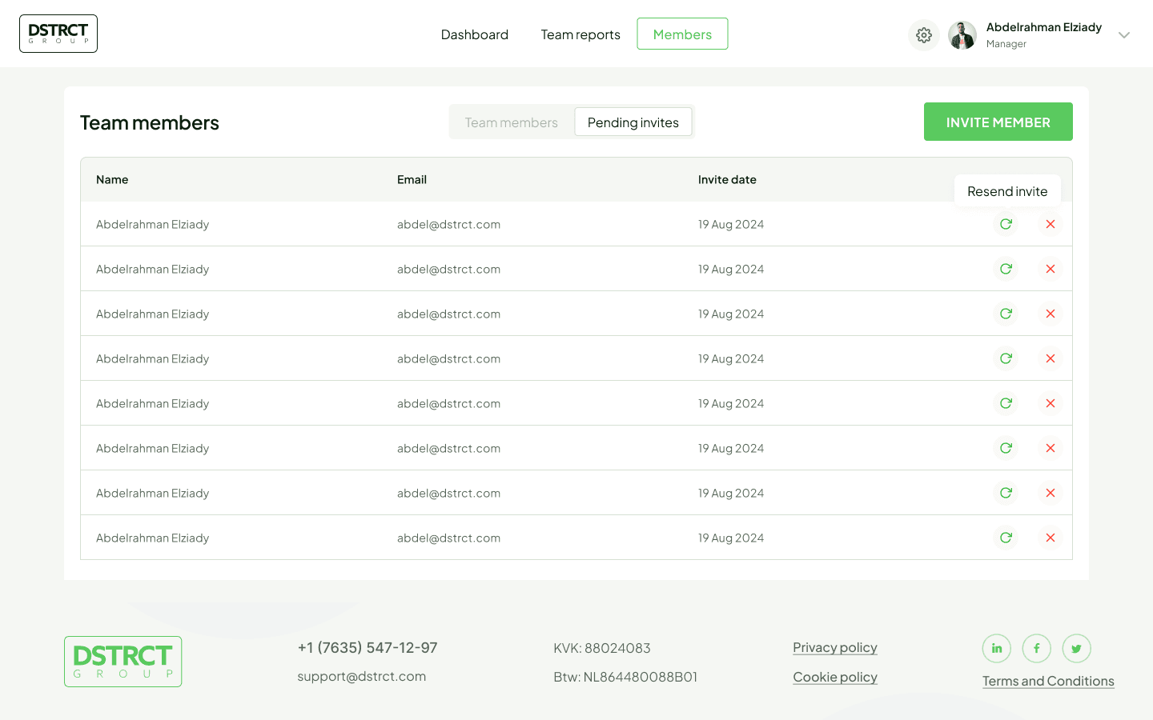
Task: Open the LinkedIn social link
Action: tap(996, 648)
